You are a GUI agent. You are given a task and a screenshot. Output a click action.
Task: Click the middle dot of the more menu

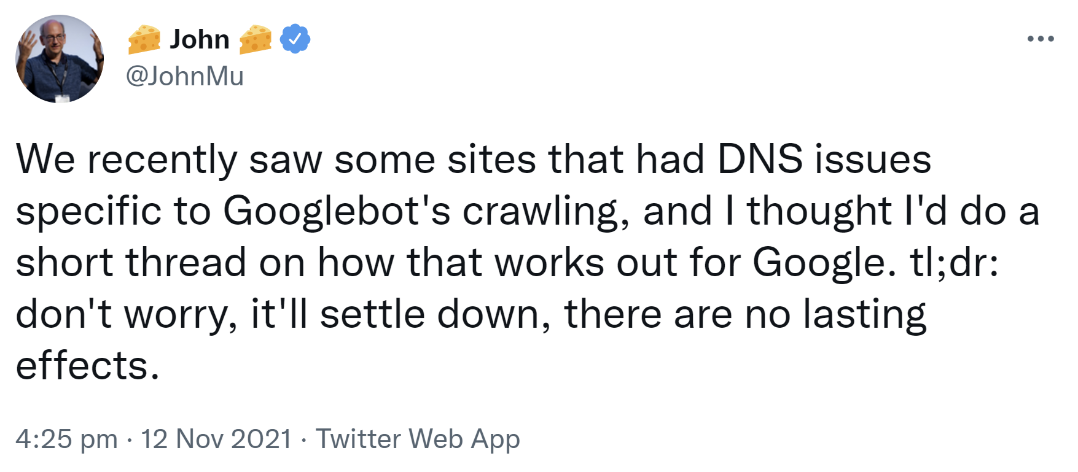(x=1041, y=38)
